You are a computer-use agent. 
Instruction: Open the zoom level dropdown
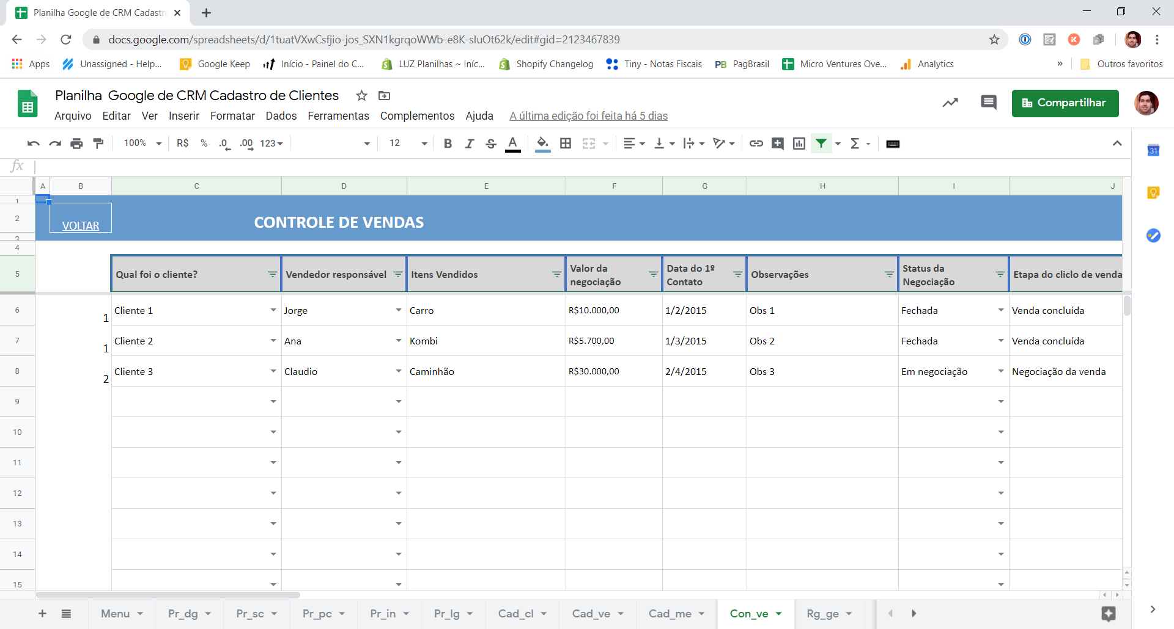pos(142,144)
